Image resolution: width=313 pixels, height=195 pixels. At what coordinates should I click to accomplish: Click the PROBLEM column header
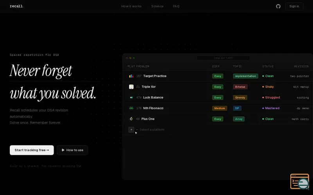click(x=143, y=66)
